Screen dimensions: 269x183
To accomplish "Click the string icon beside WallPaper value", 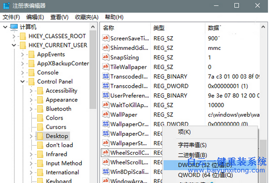I will [105, 114].
